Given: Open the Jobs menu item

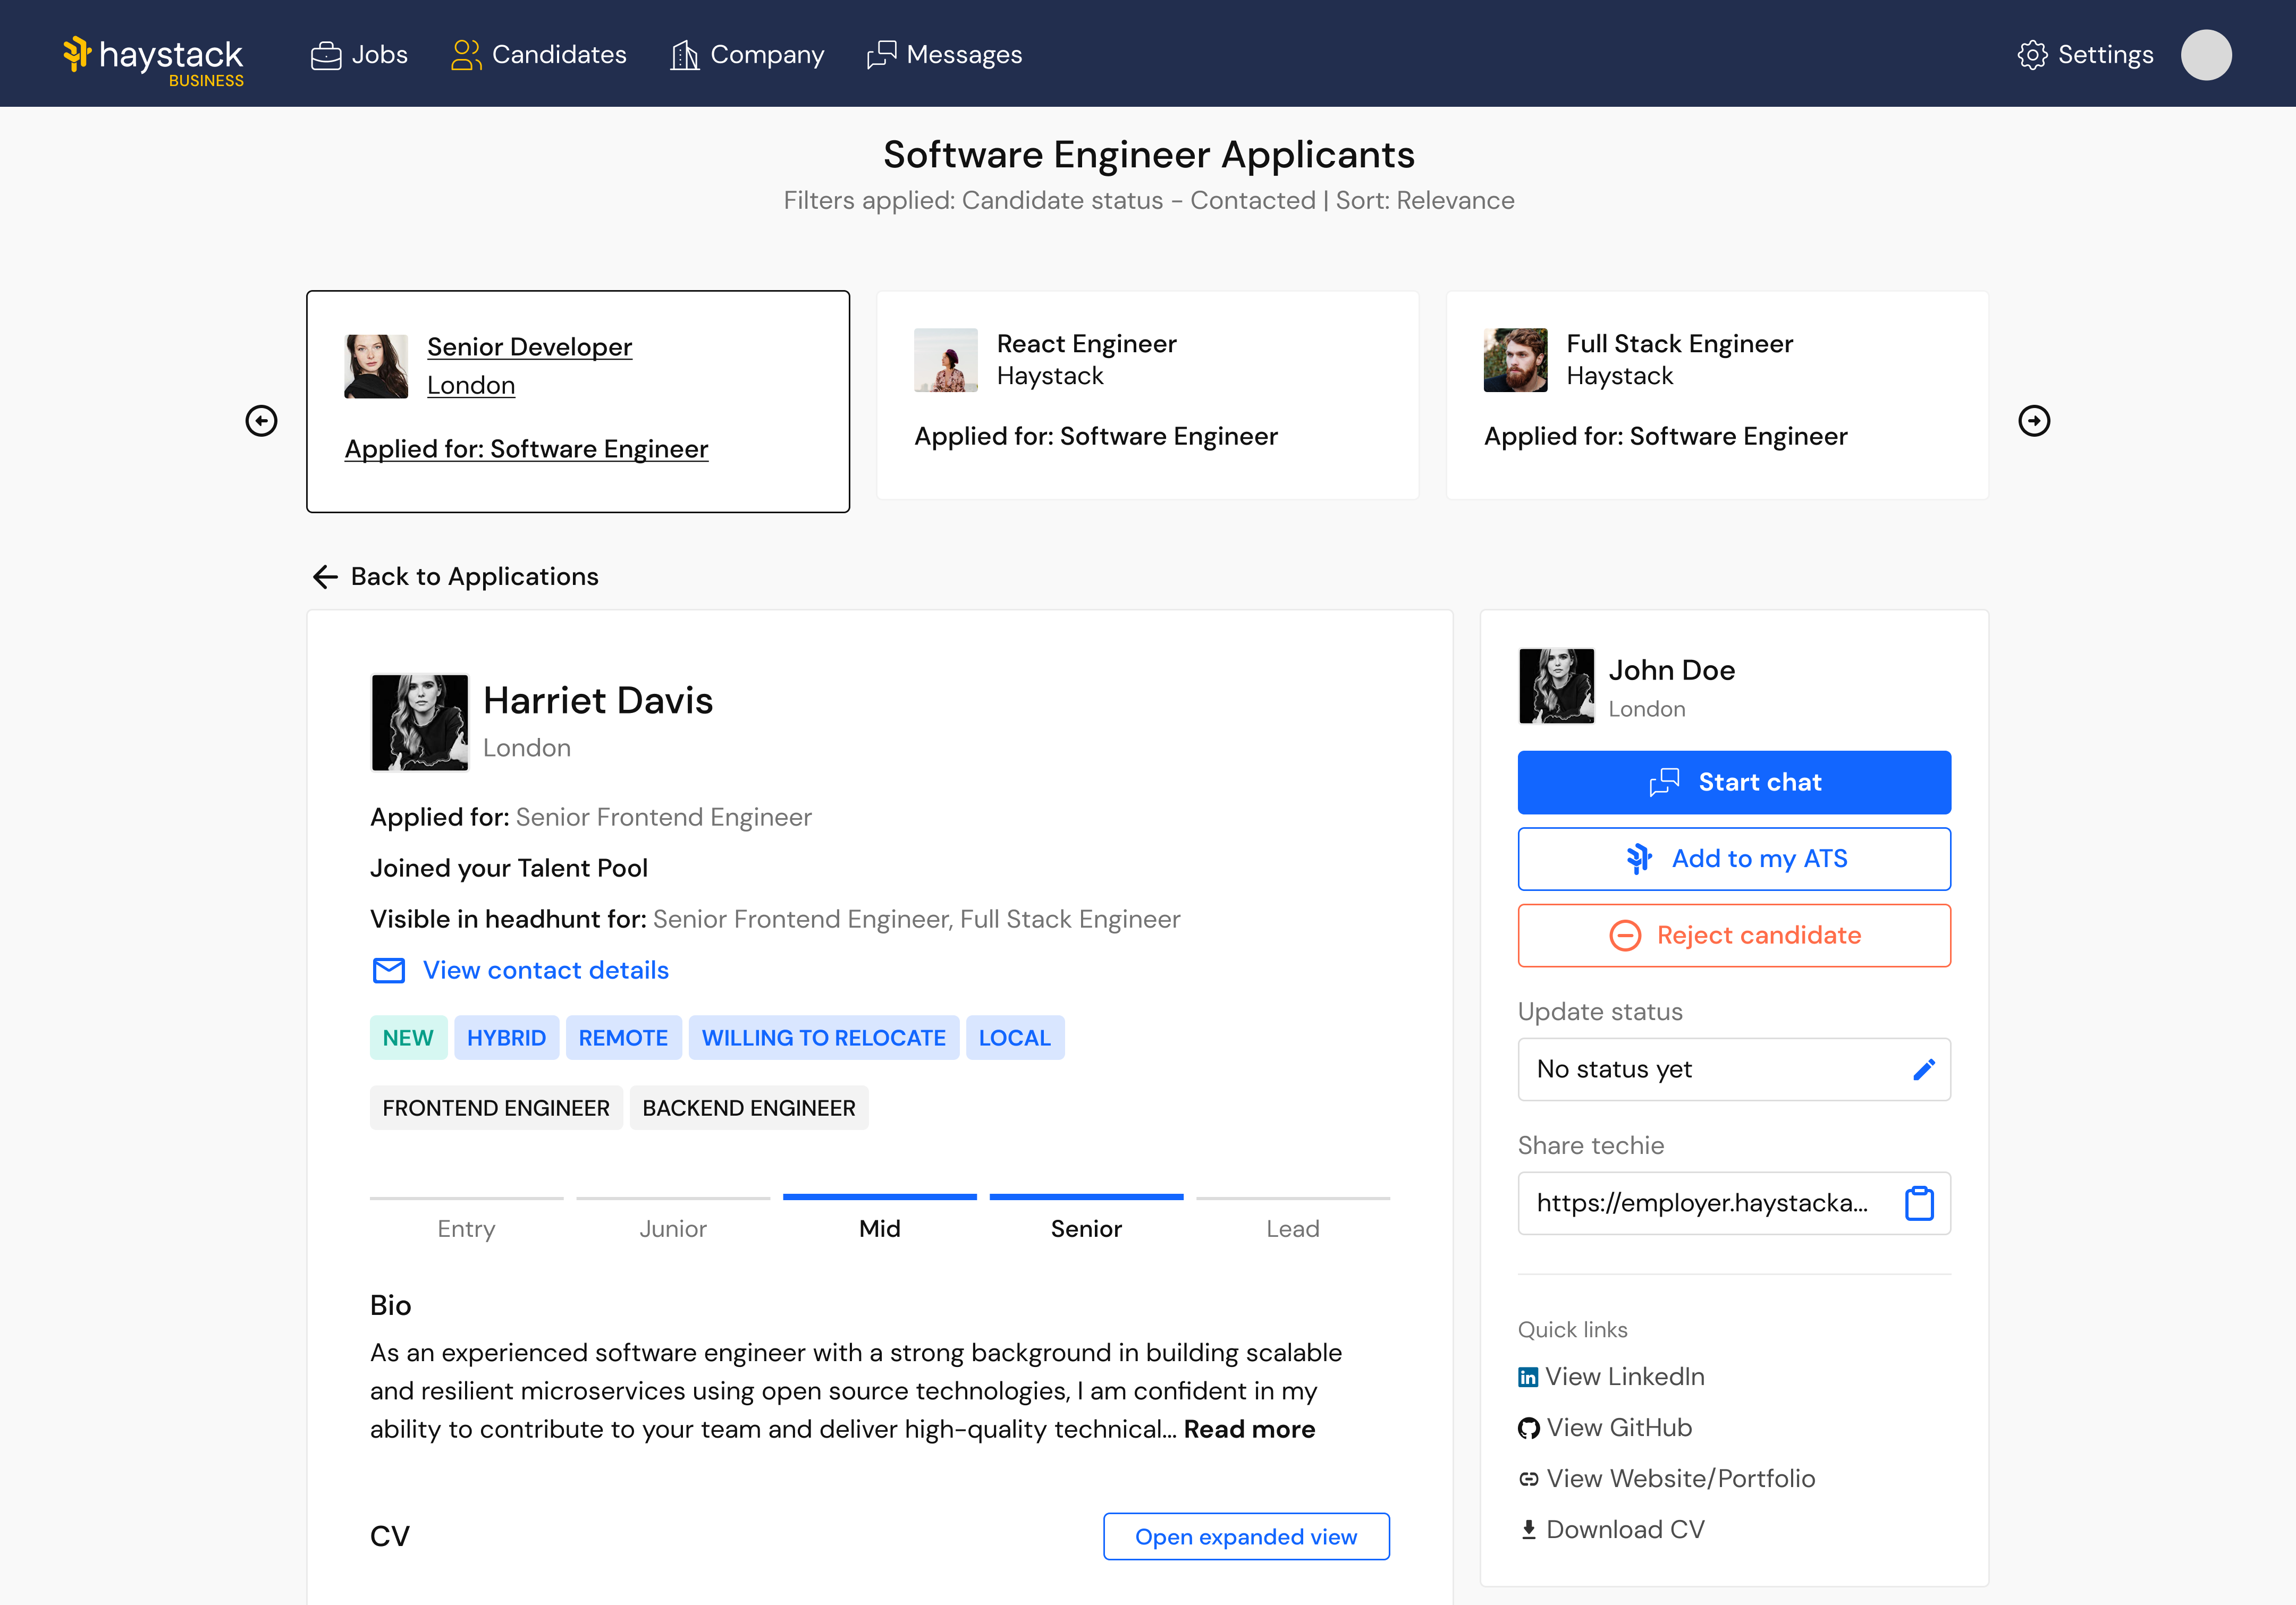Looking at the screenshot, I should 359,54.
